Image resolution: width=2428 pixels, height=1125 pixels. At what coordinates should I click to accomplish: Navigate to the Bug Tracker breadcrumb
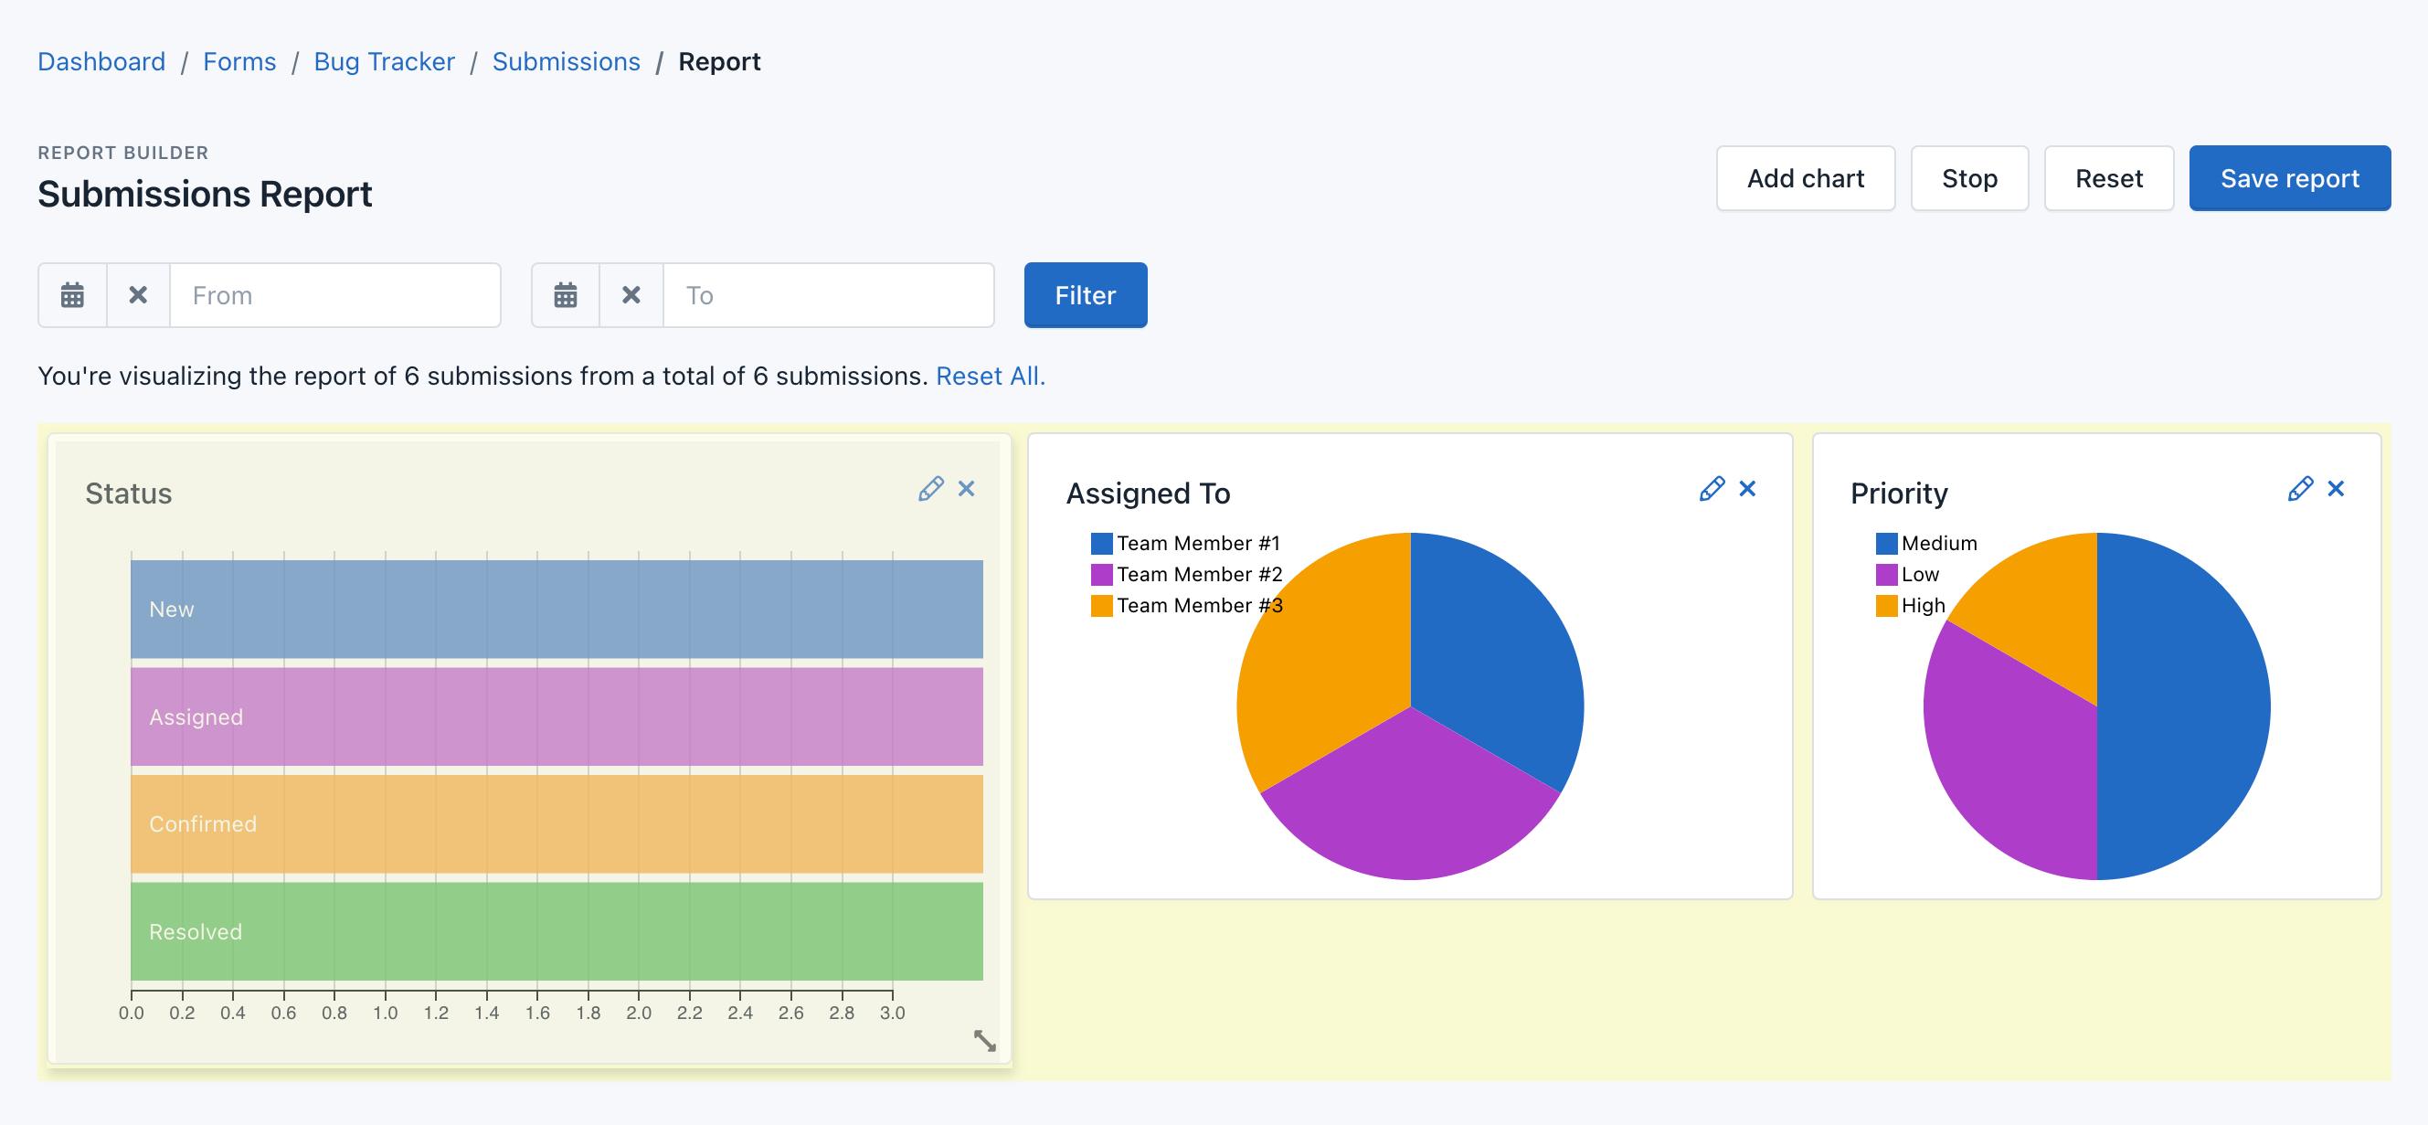pyautogui.click(x=385, y=61)
